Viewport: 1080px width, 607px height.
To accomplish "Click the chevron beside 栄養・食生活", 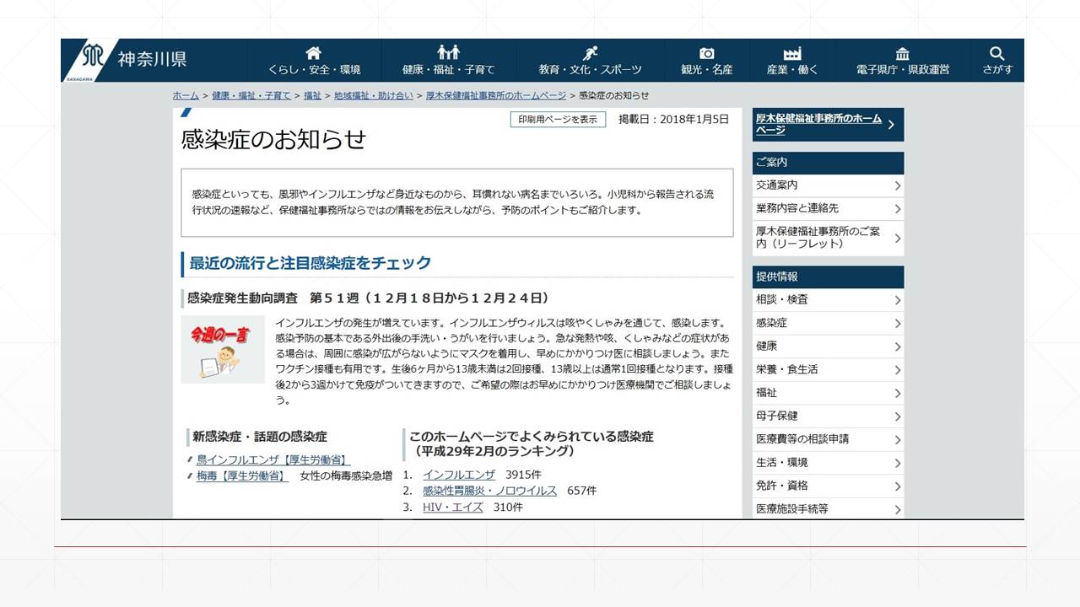I will (x=897, y=370).
